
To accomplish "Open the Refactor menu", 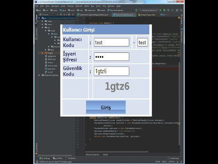I will click(x=79, y=6).
